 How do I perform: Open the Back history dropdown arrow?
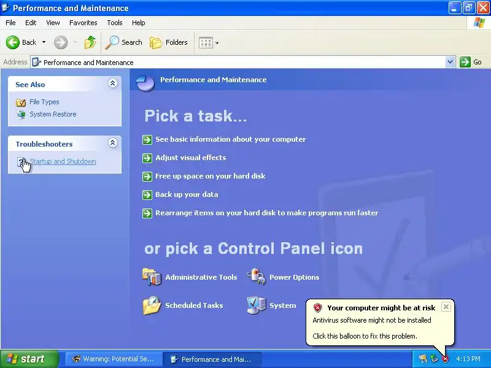44,42
